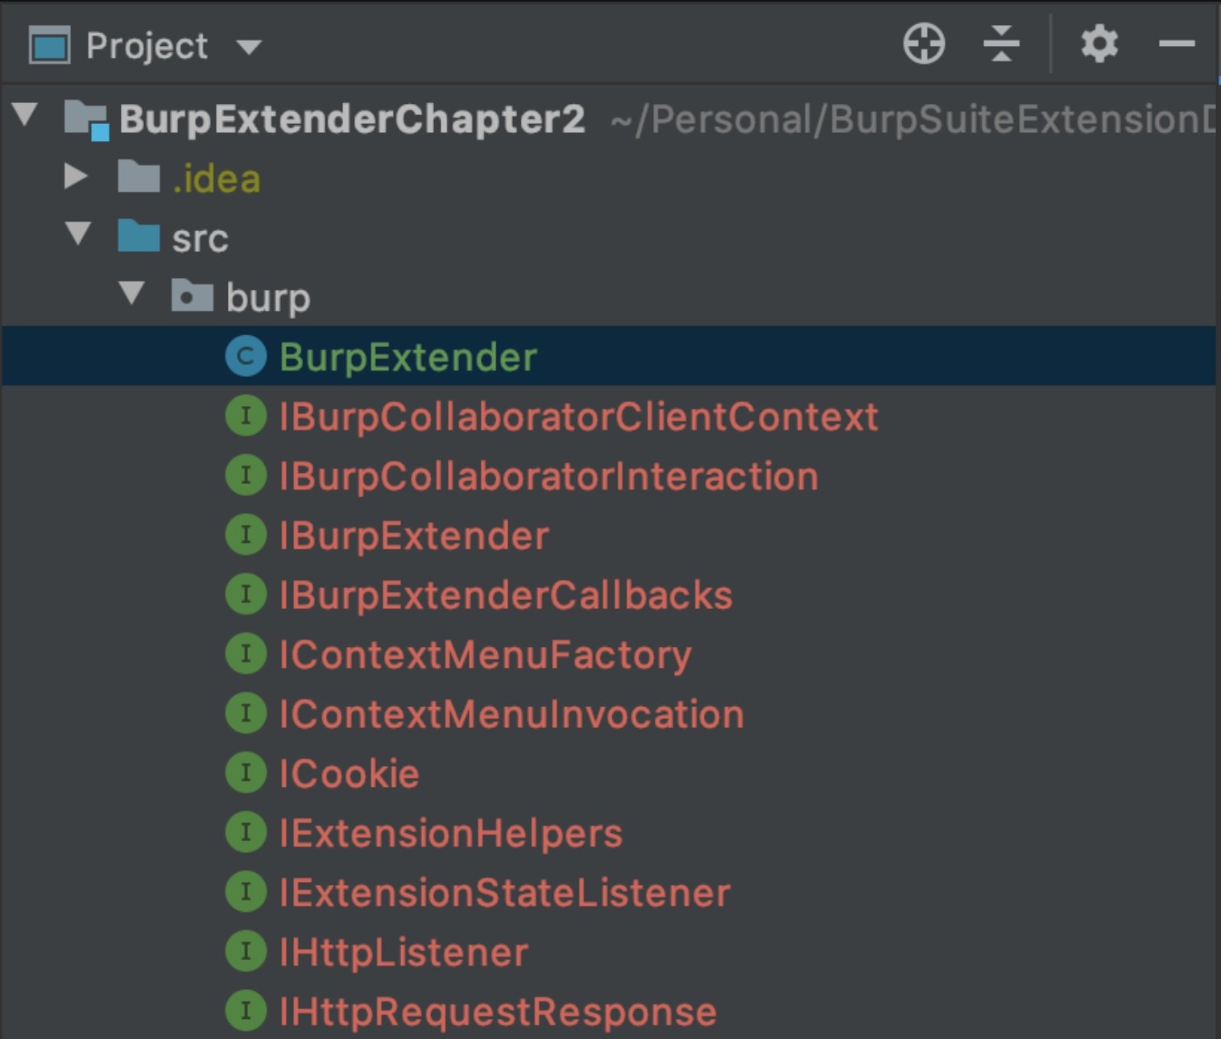Select IContextMenuFactory in project tree
Image resolution: width=1221 pixels, height=1039 pixels.
pyautogui.click(x=485, y=656)
